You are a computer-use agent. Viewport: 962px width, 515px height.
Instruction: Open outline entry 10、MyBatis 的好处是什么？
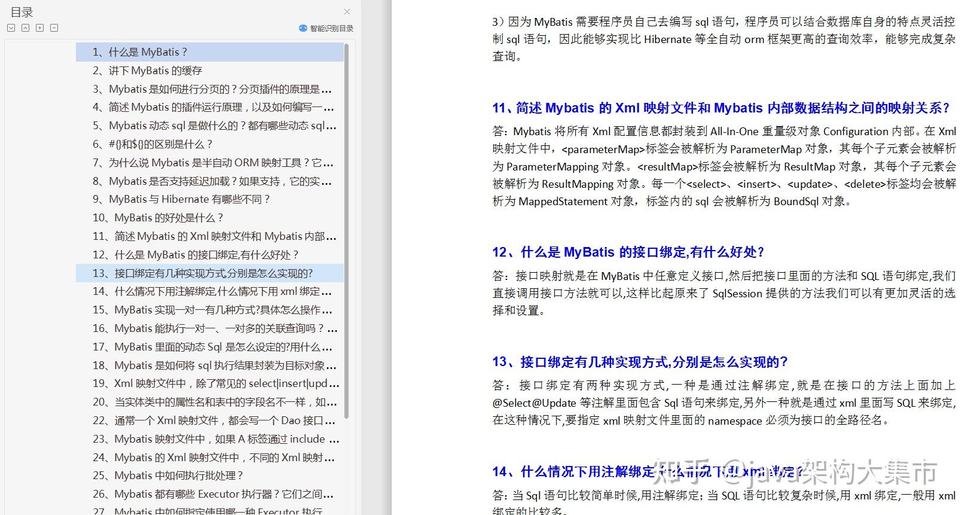[x=210, y=218]
